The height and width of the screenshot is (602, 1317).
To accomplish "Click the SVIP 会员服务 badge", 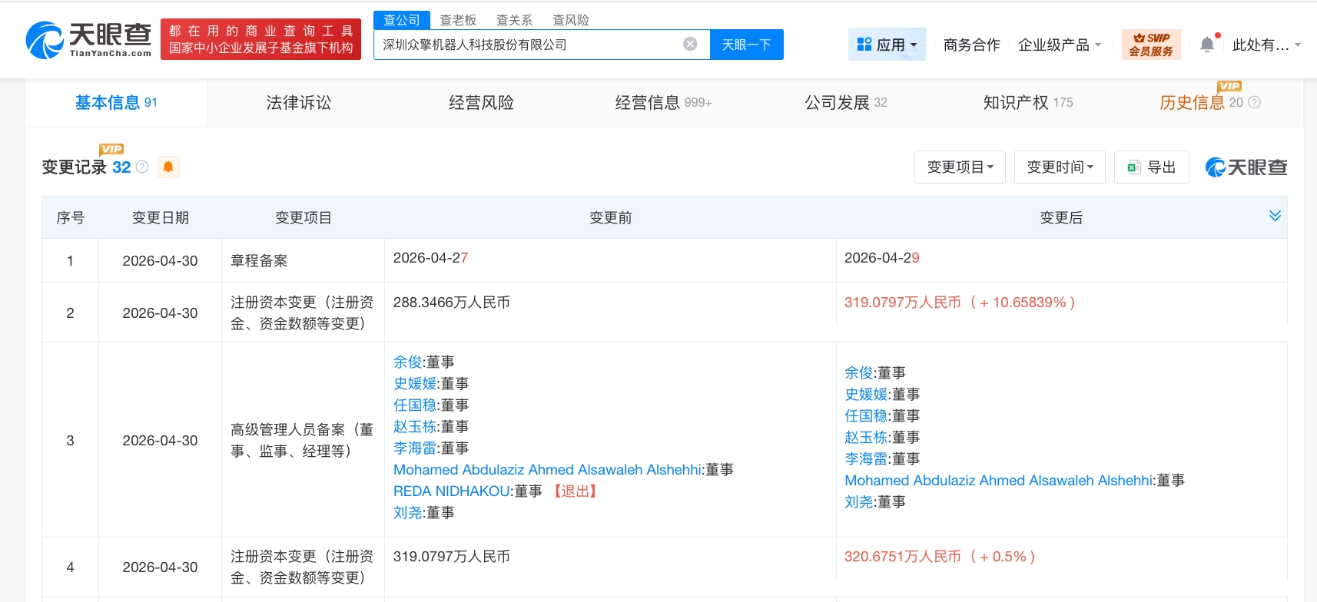I will click(x=1151, y=45).
